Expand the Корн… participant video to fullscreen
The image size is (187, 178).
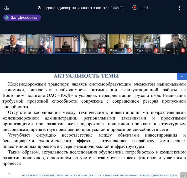(x=130, y=38)
